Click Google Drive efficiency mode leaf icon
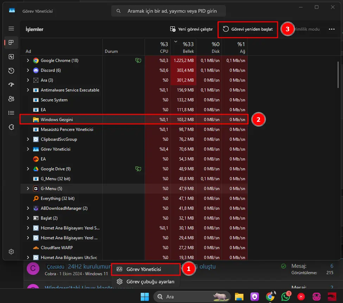Screen dimensions: 343x303 [138, 169]
